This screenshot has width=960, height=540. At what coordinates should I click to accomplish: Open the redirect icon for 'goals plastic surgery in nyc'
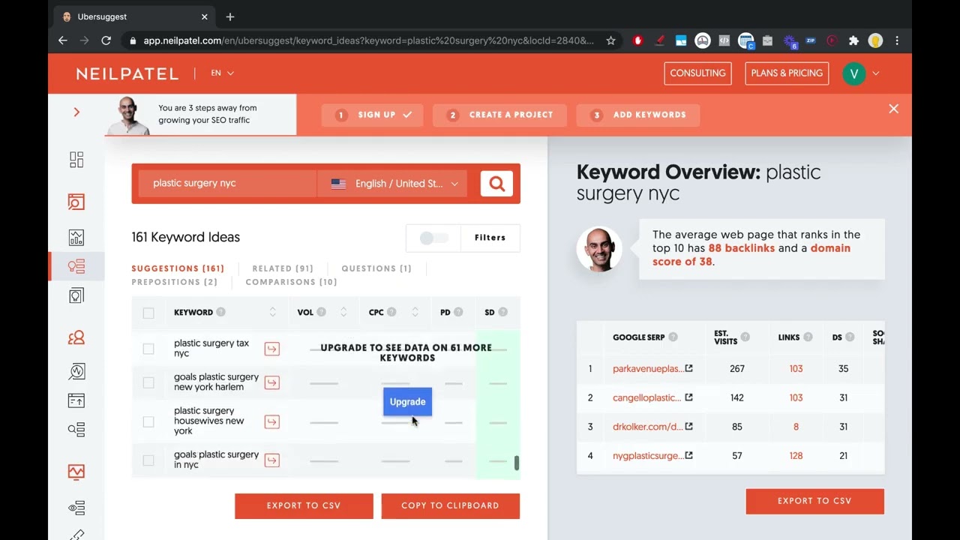pos(271,460)
